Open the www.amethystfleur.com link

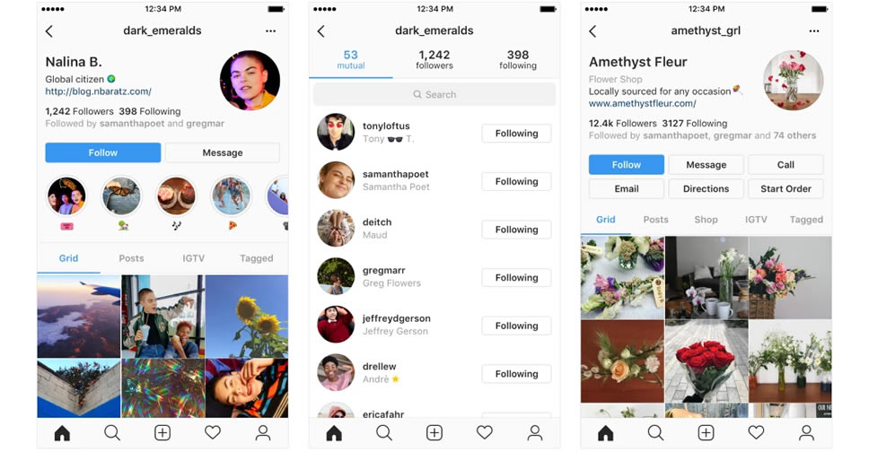[x=643, y=104]
